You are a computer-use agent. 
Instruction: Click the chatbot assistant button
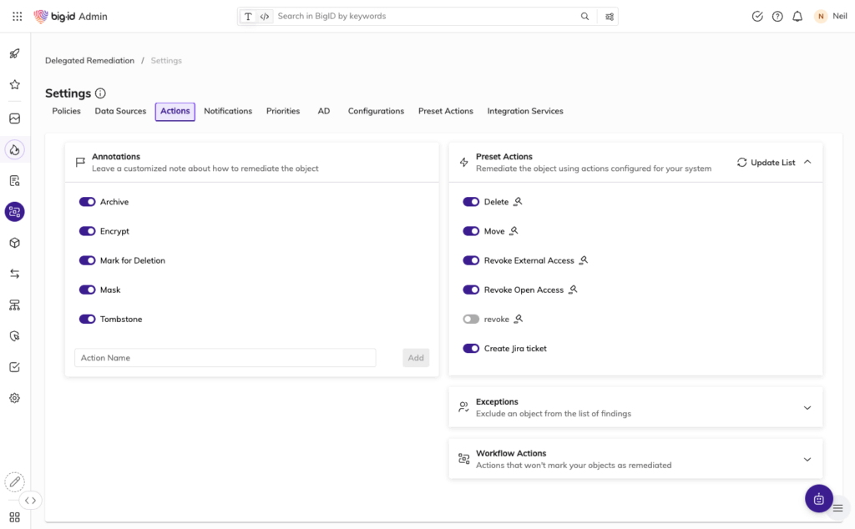[818, 499]
